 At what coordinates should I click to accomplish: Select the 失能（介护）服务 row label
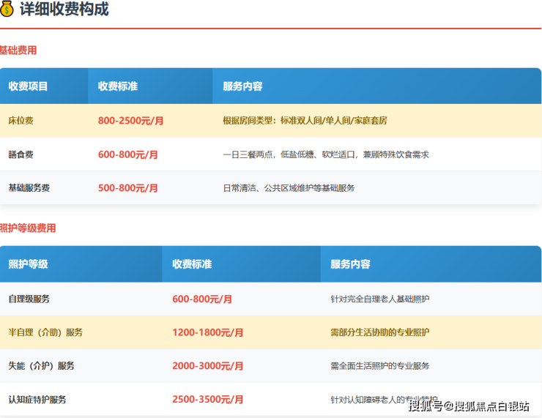(41, 365)
